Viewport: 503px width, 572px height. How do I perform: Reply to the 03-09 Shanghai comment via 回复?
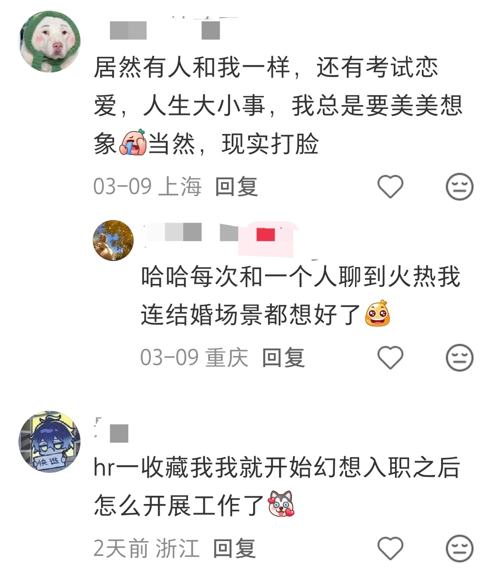[x=237, y=187]
